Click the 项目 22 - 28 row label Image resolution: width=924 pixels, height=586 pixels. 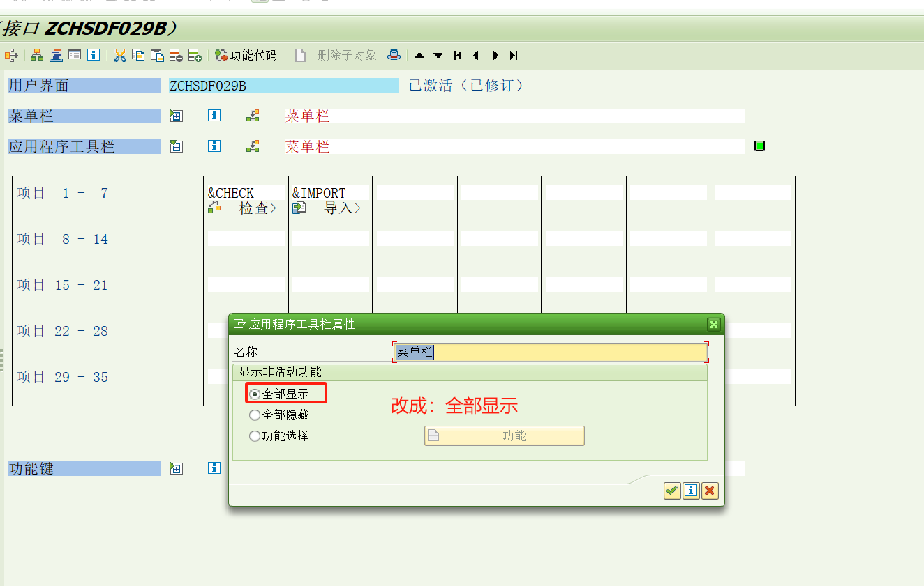[63, 331]
